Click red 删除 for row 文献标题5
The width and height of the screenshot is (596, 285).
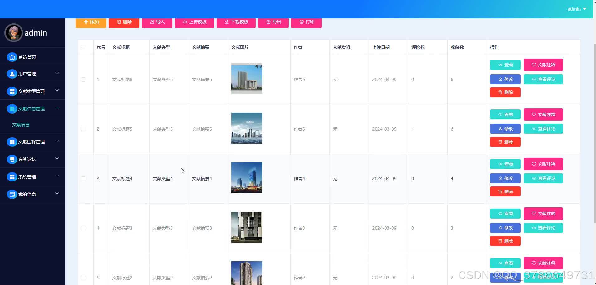[x=505, y=142]
